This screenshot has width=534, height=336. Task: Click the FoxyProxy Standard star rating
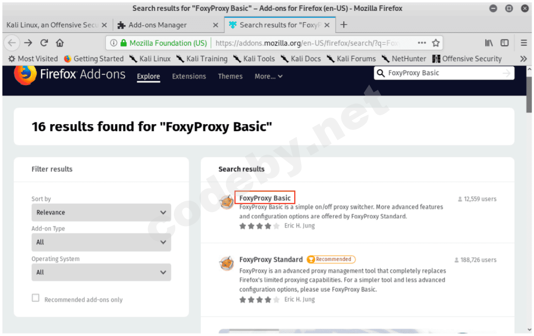click(x=259, y=300)
